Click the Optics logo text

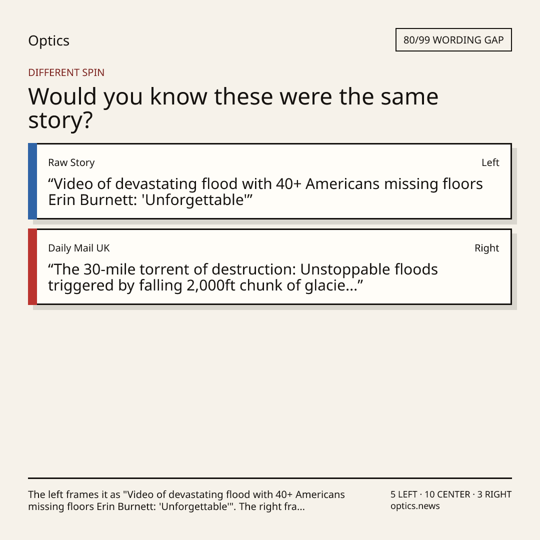pyautogui.click(x=48, y=40)
